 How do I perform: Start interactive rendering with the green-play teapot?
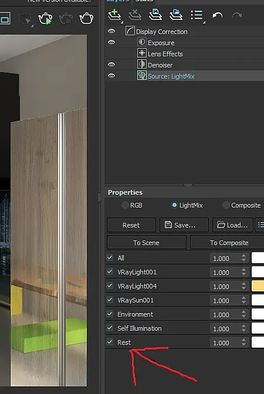click(x=45, y=19)
